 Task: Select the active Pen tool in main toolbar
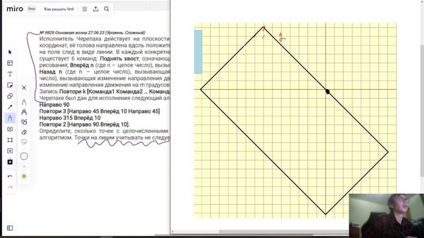point(10,118)
